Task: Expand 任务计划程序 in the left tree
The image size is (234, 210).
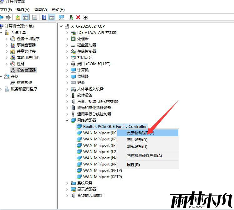Action: [7, 39]
